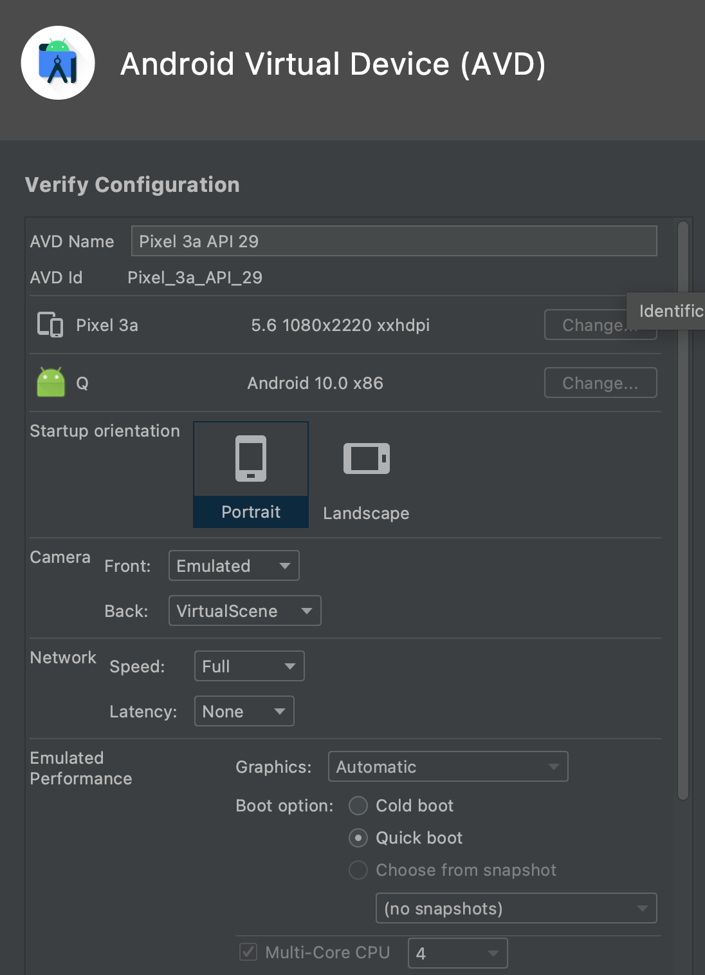Viewport: 705px width, 975px height.
Task: Open the Multi-Core CPU count dropdown
Action: (458, 953)
